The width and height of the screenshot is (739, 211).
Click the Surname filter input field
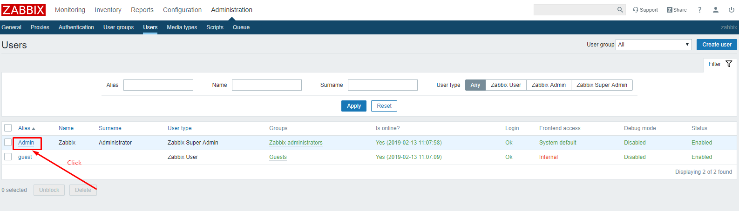click(x=383, y=85)
